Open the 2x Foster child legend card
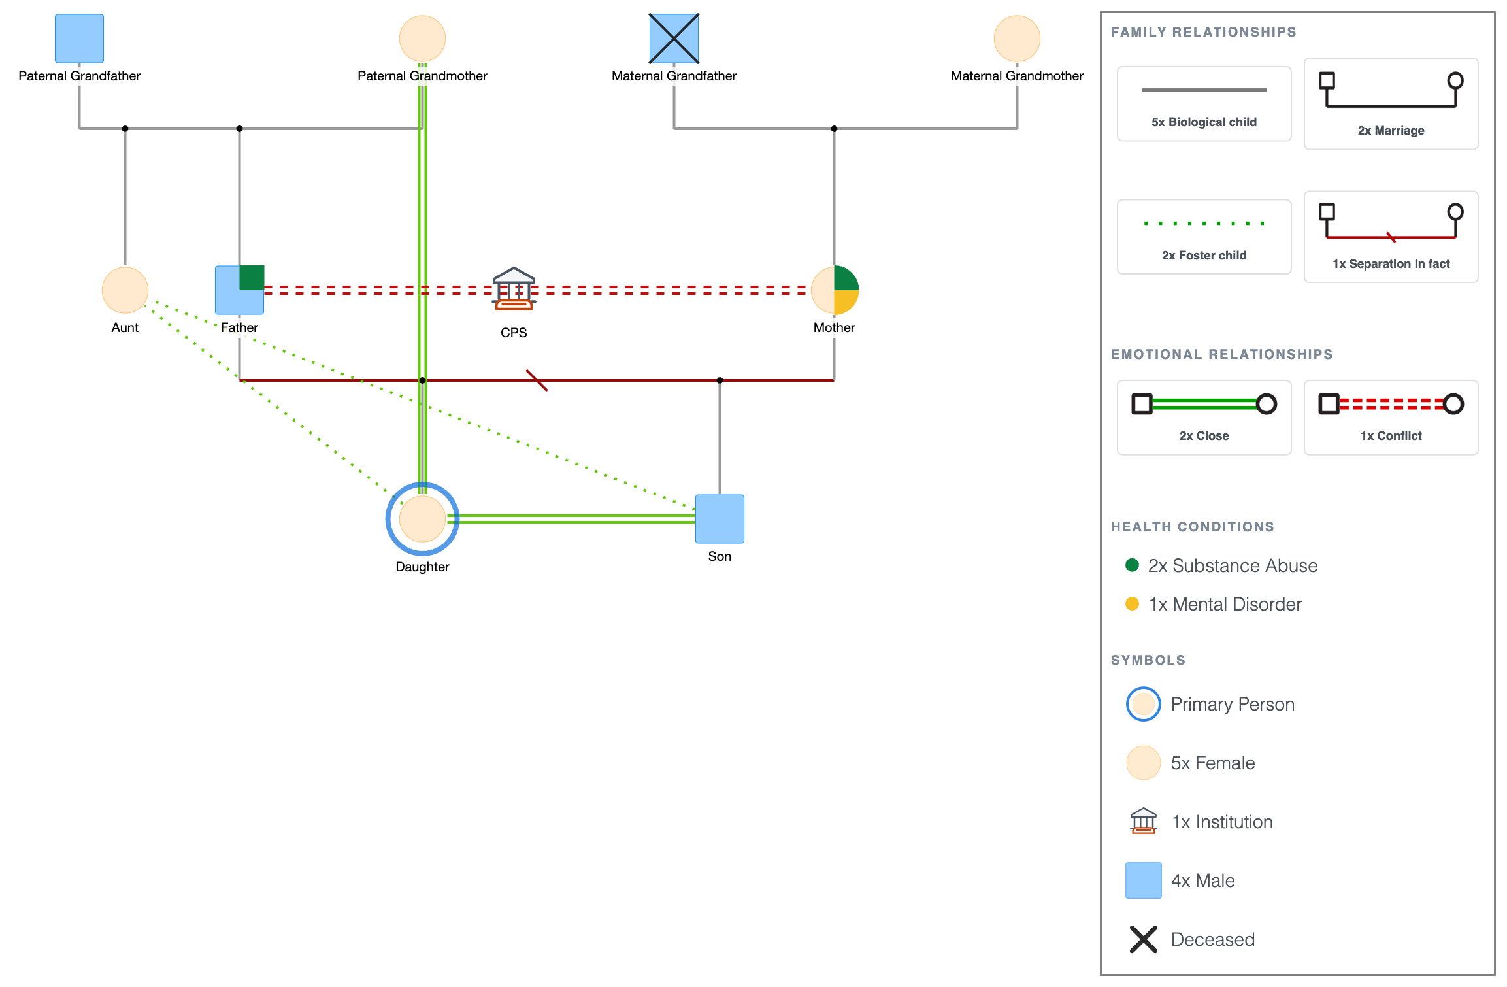The image size is (1507, 987). click(1204, 237)
